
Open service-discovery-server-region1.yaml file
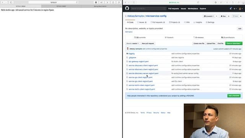[x=144, y=73]
